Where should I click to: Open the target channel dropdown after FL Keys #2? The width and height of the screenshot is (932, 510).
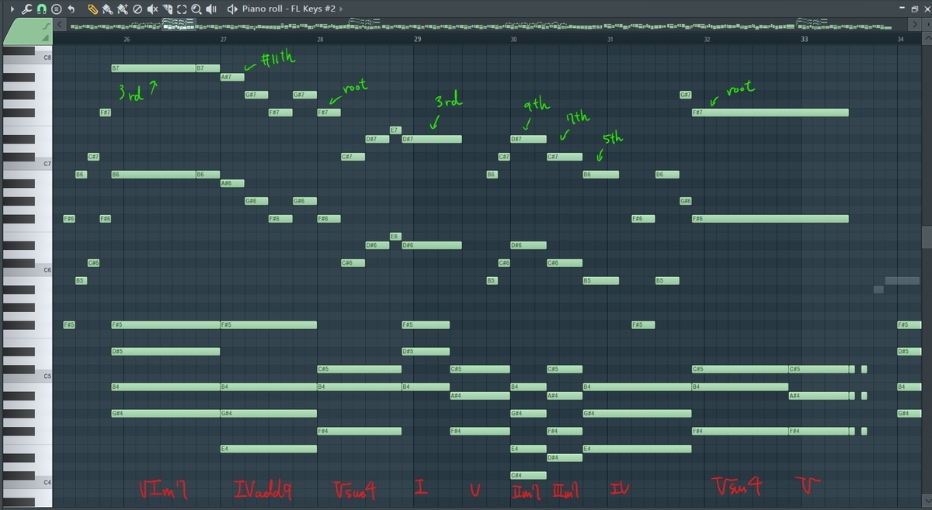(341, 9)
